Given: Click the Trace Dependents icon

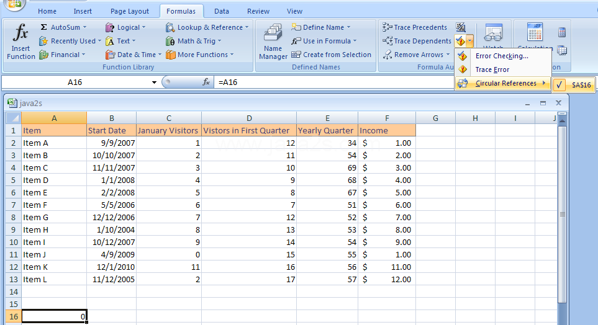Looking at the screenshot, I should point(387,41).
